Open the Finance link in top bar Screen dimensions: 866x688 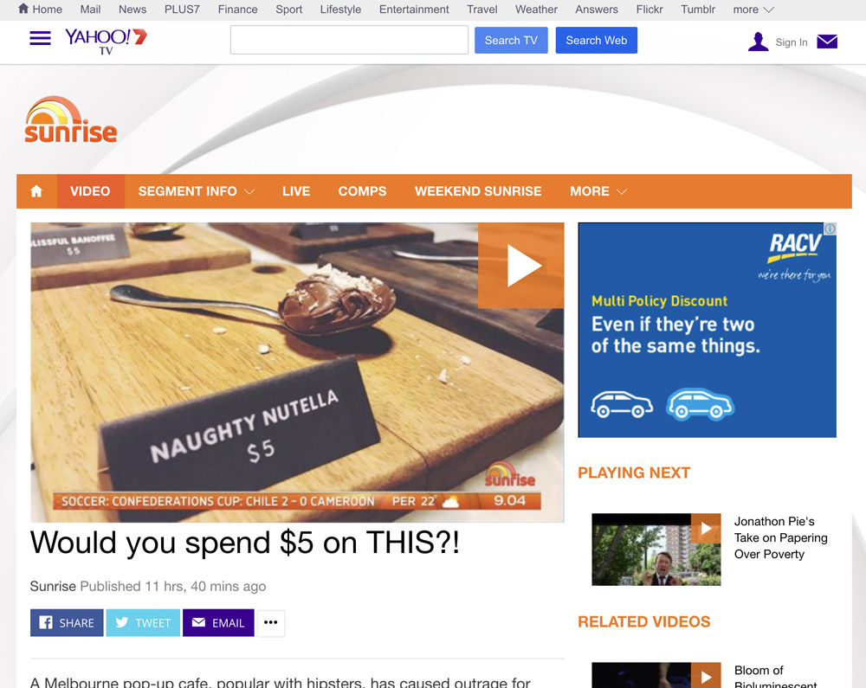tap(237, 10)
